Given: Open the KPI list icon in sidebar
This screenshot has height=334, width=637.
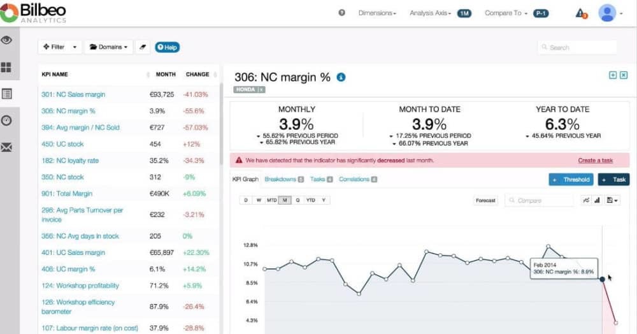Looking at the screenshot, I should click(x=7, y=94).
